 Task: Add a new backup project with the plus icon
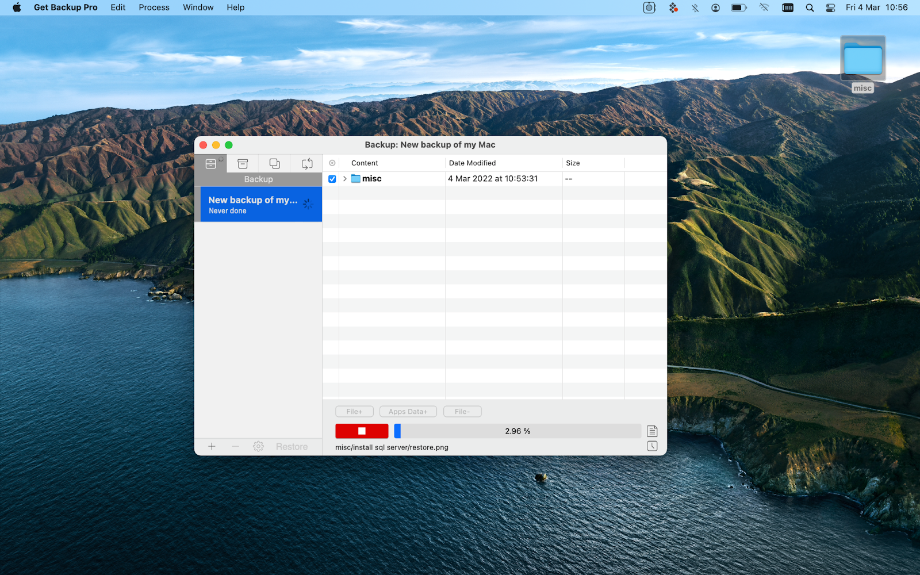pyautogui.click(x=212, y=446)
